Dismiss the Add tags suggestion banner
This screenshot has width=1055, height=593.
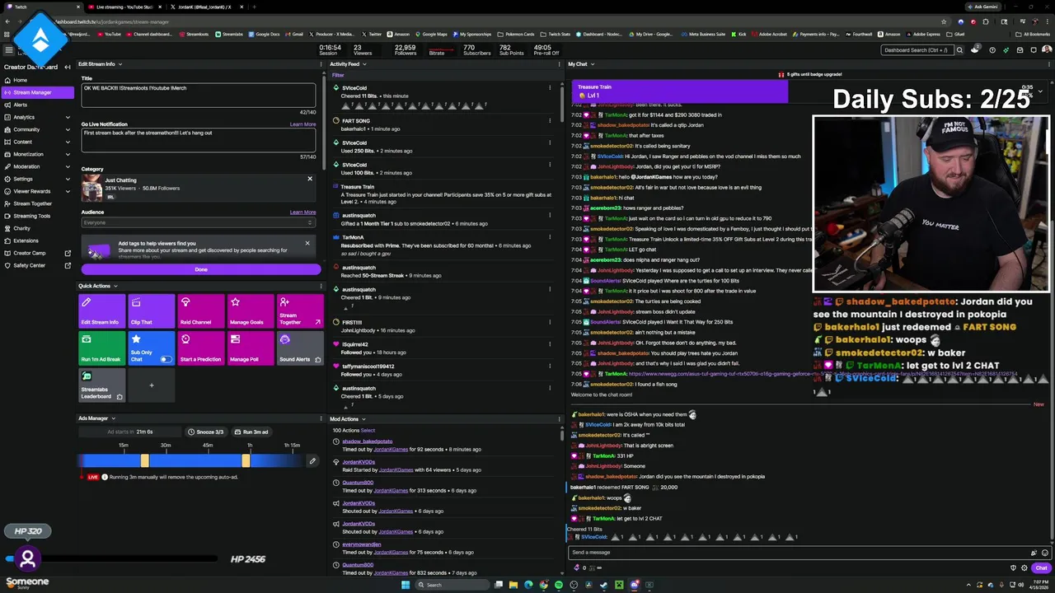[x=307, y=243]
